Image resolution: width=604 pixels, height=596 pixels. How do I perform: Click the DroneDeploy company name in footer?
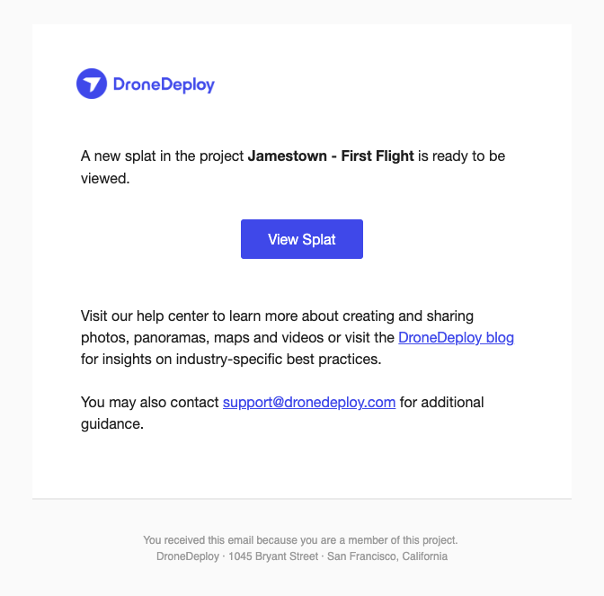[185, 556]
